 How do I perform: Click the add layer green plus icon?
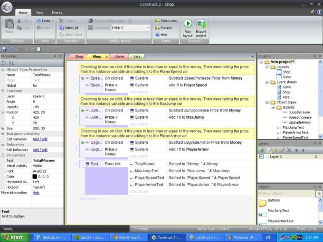261,150
